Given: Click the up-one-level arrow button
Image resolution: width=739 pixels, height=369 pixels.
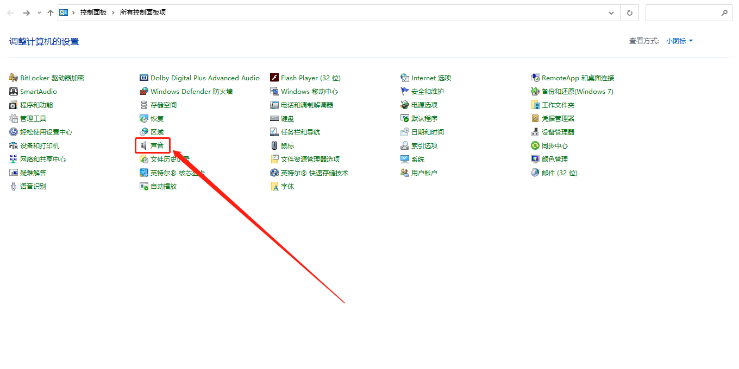Looking at the screenshot, I should coord(51,12).
